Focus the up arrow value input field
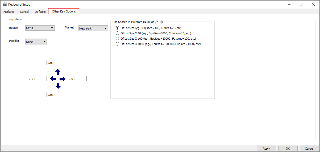 tap(57, 63)
